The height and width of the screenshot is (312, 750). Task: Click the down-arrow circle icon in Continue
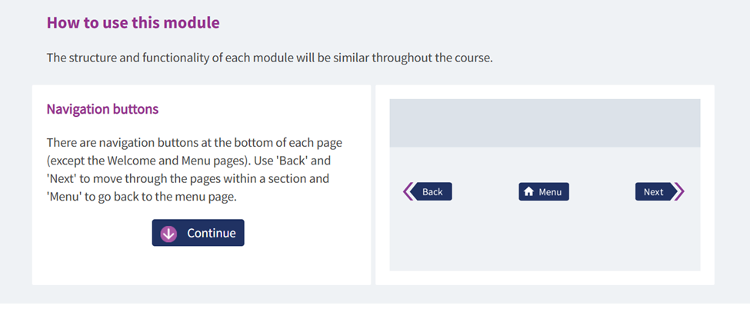coord(169,234)
